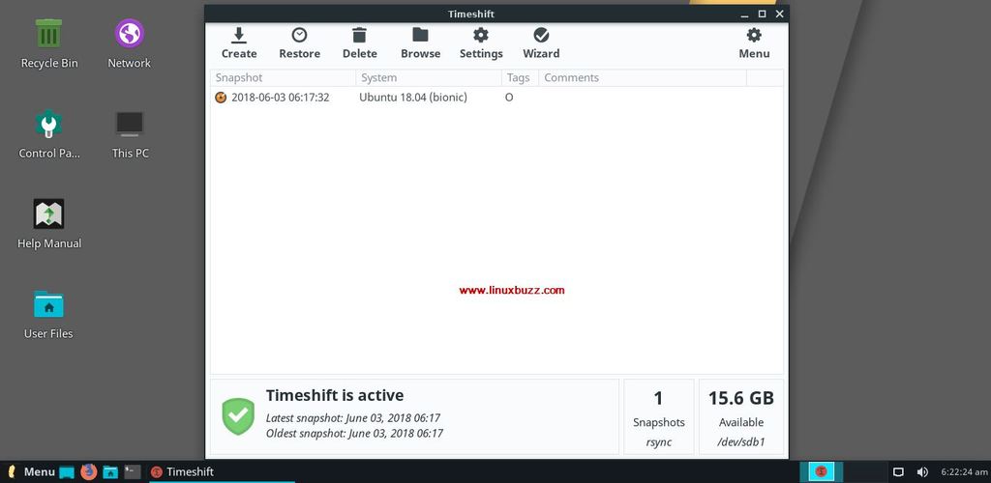Launch the setup Wizard

tap(541, 43)
